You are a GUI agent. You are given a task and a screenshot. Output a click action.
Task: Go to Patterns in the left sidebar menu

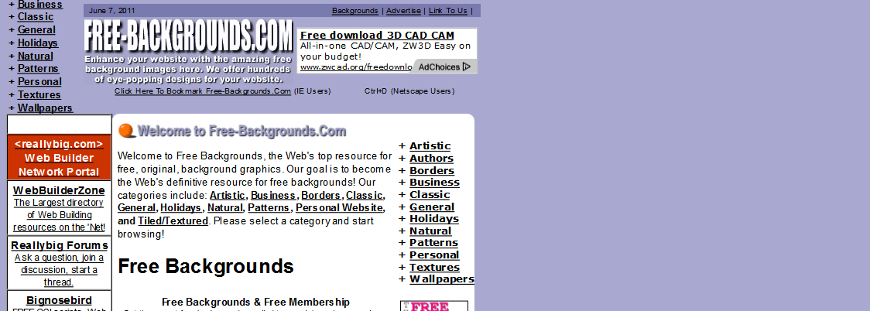point(38,69)
